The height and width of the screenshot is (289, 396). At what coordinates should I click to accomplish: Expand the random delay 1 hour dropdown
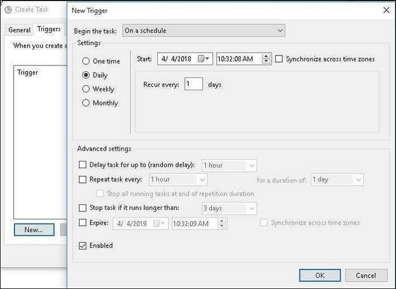point(229,166)
